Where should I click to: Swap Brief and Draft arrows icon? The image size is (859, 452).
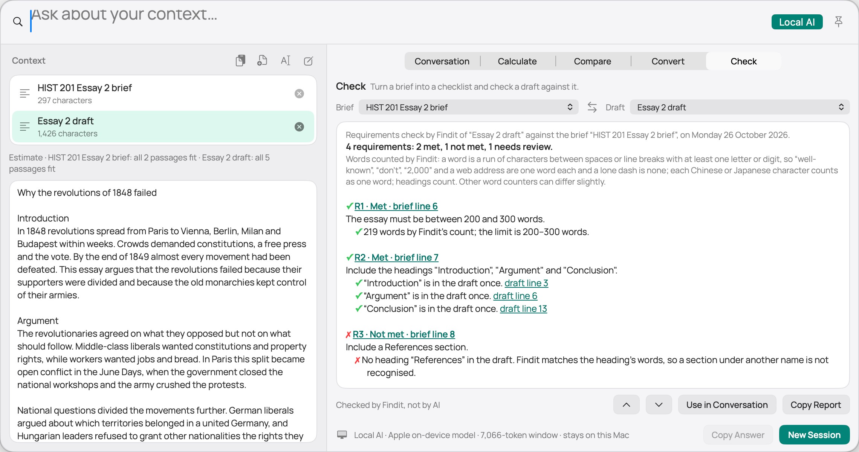[x=592, y=107]
